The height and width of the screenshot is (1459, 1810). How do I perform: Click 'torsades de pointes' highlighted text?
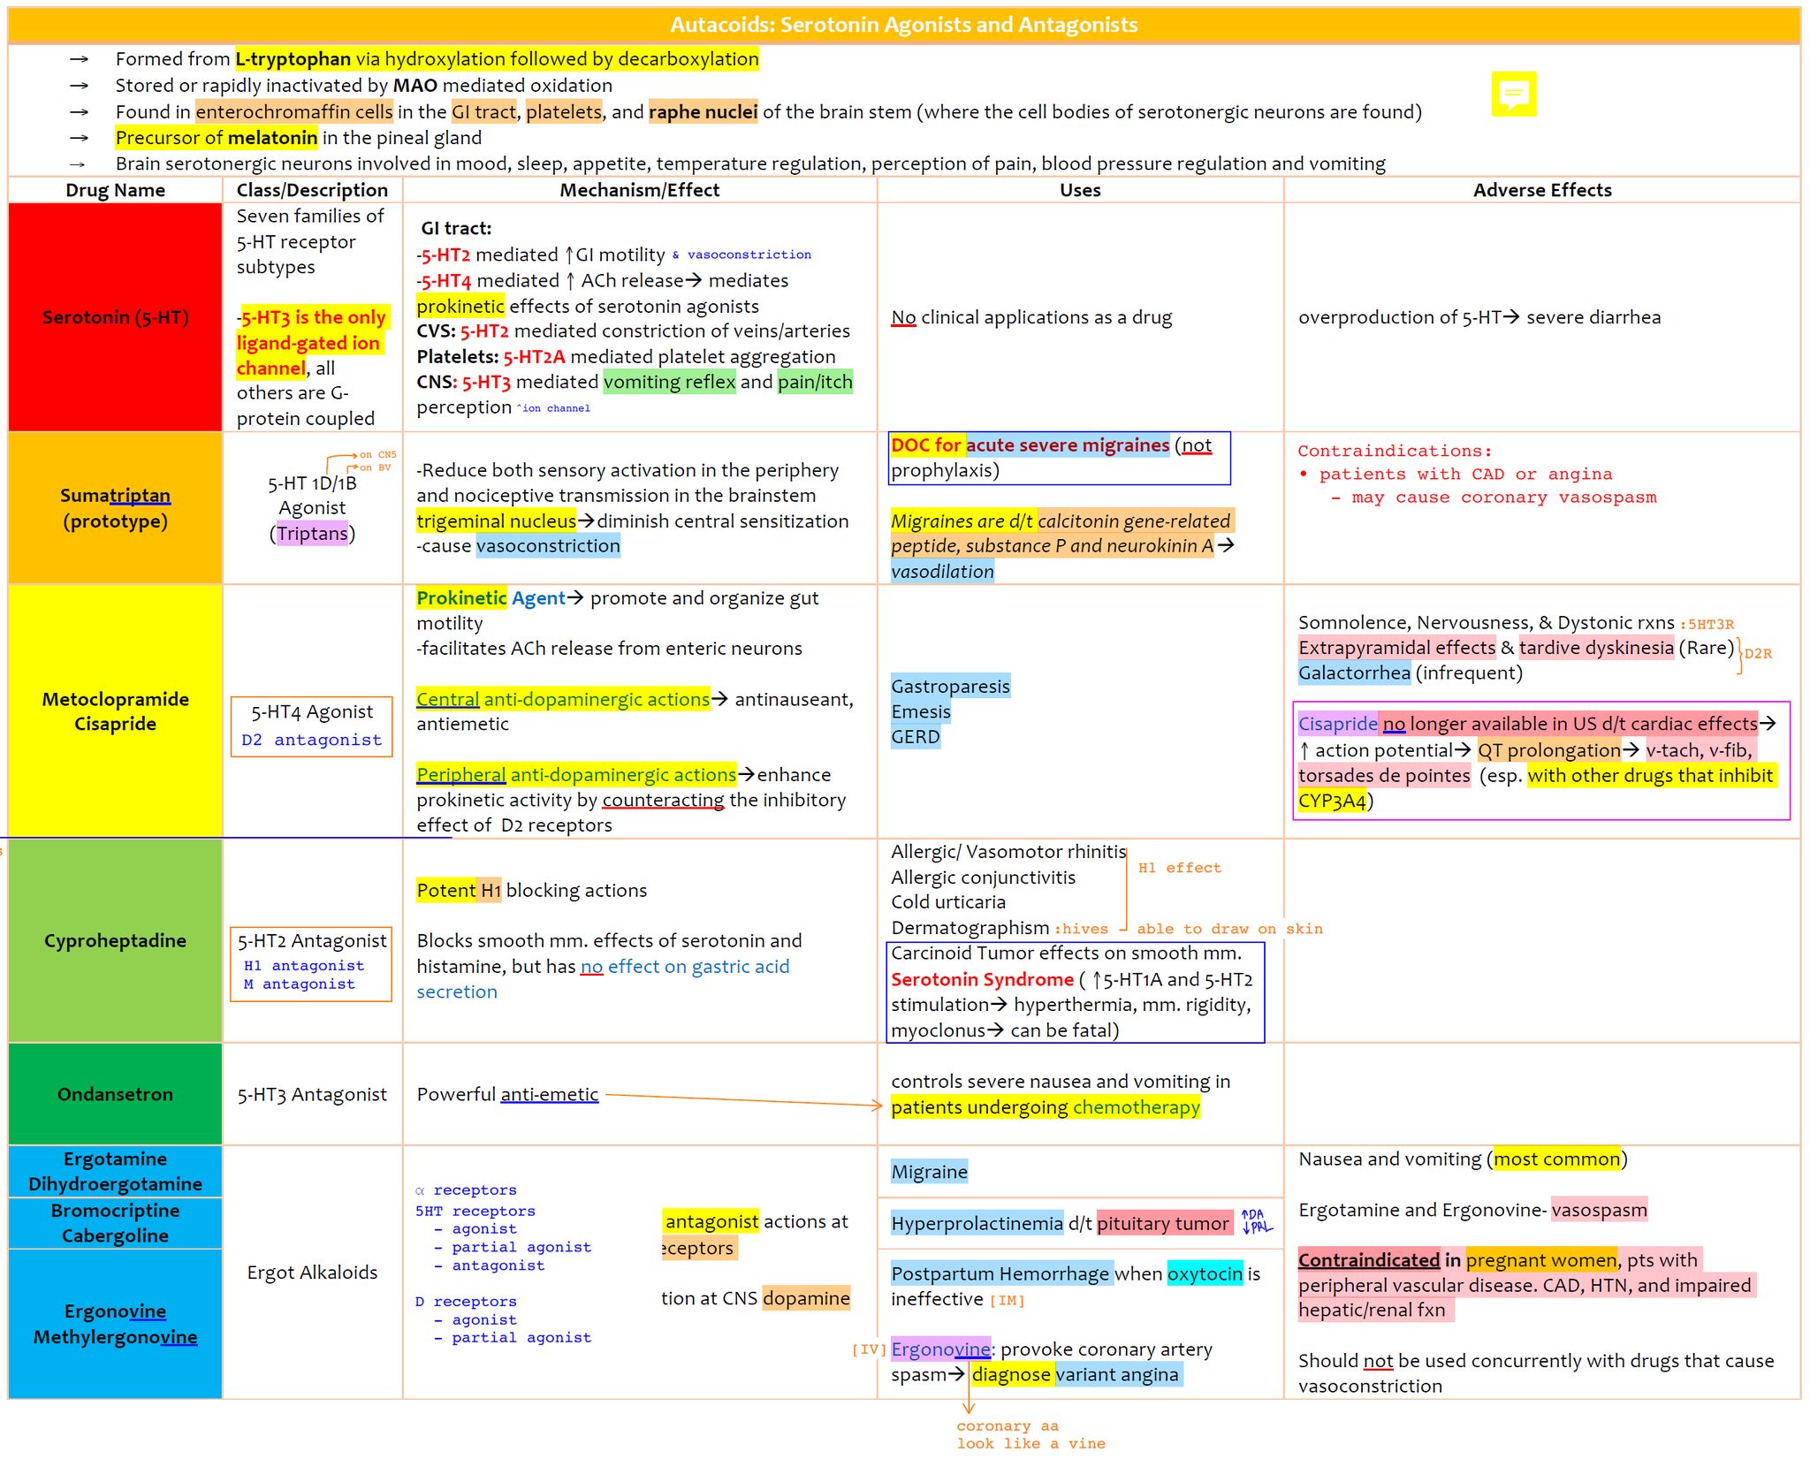tap(1384, 775)
